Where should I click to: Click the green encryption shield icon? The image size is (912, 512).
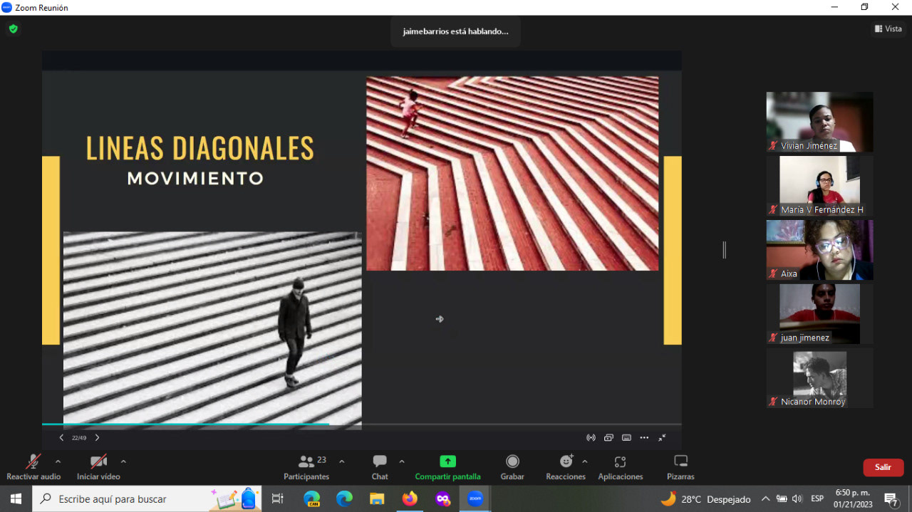coord(13,29)
